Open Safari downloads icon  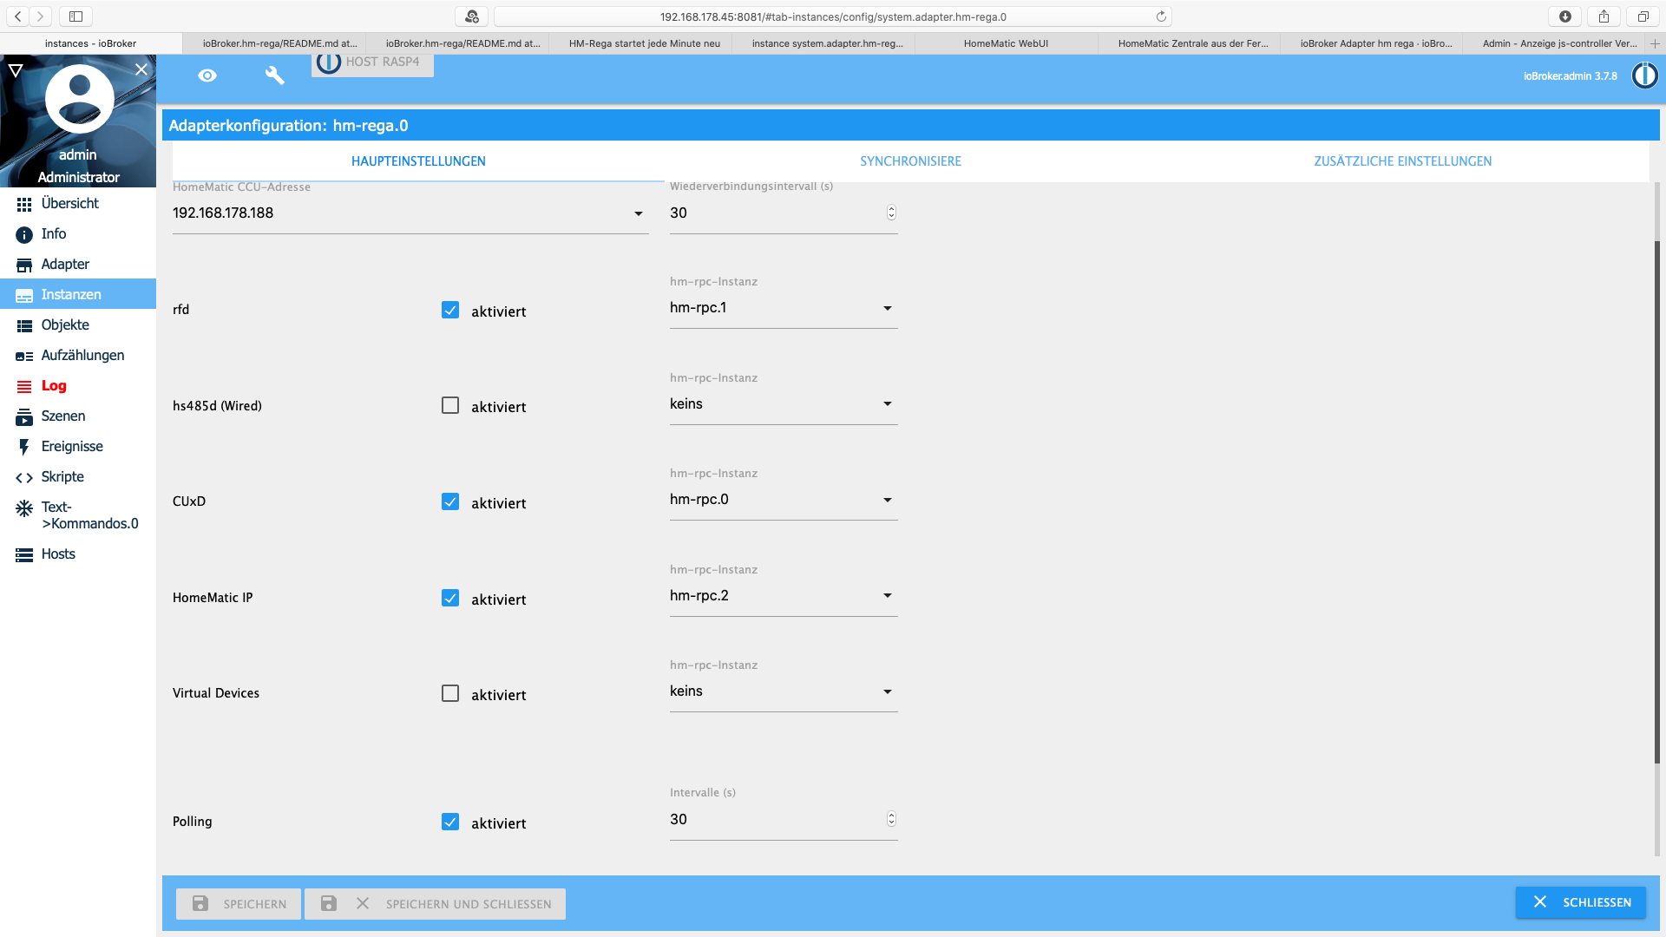(1565, 16)
